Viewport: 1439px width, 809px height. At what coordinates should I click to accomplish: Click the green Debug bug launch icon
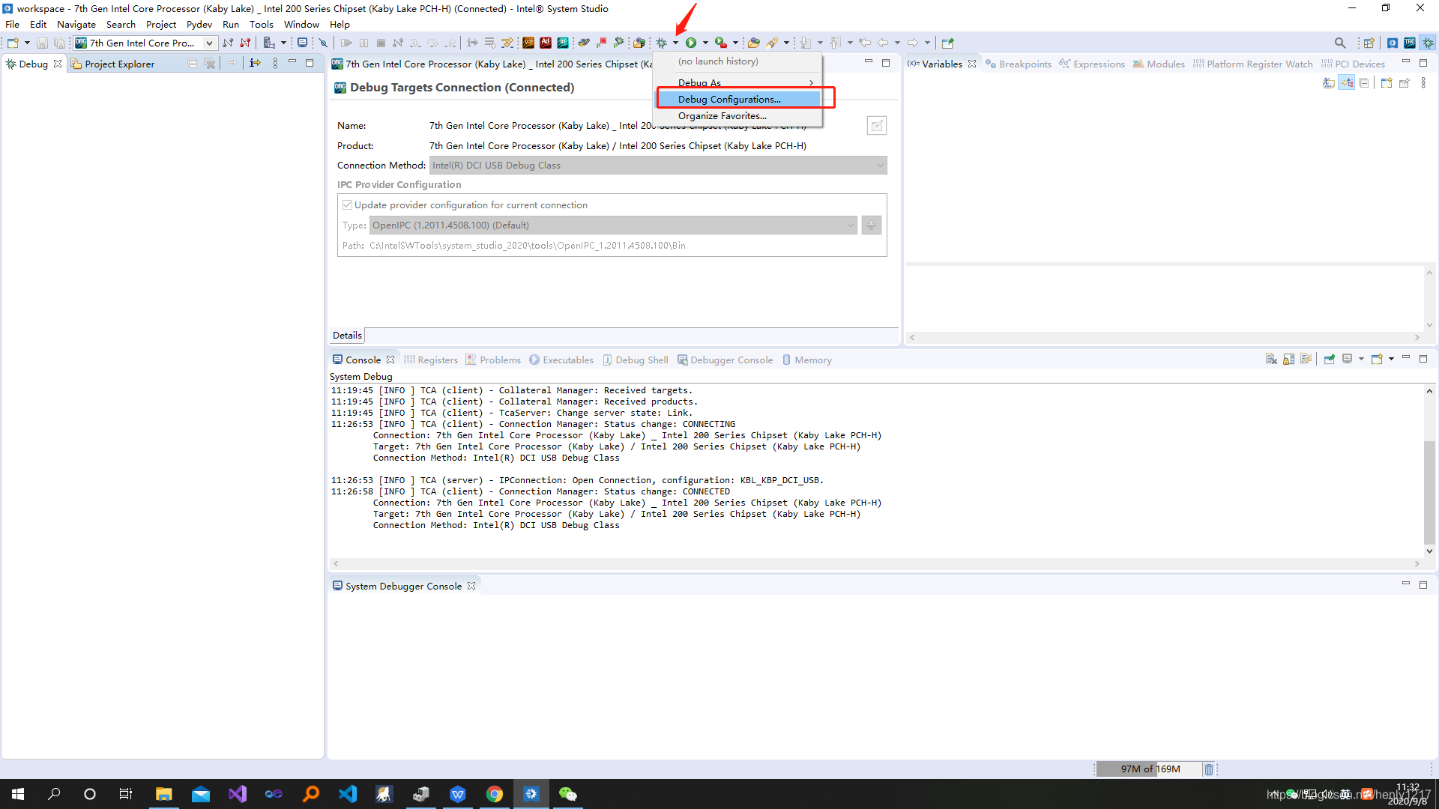(662, 43)
